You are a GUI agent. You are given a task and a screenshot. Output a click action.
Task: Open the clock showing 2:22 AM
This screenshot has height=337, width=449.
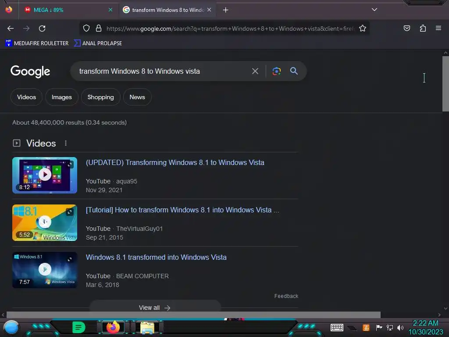[x=425, y=327]
